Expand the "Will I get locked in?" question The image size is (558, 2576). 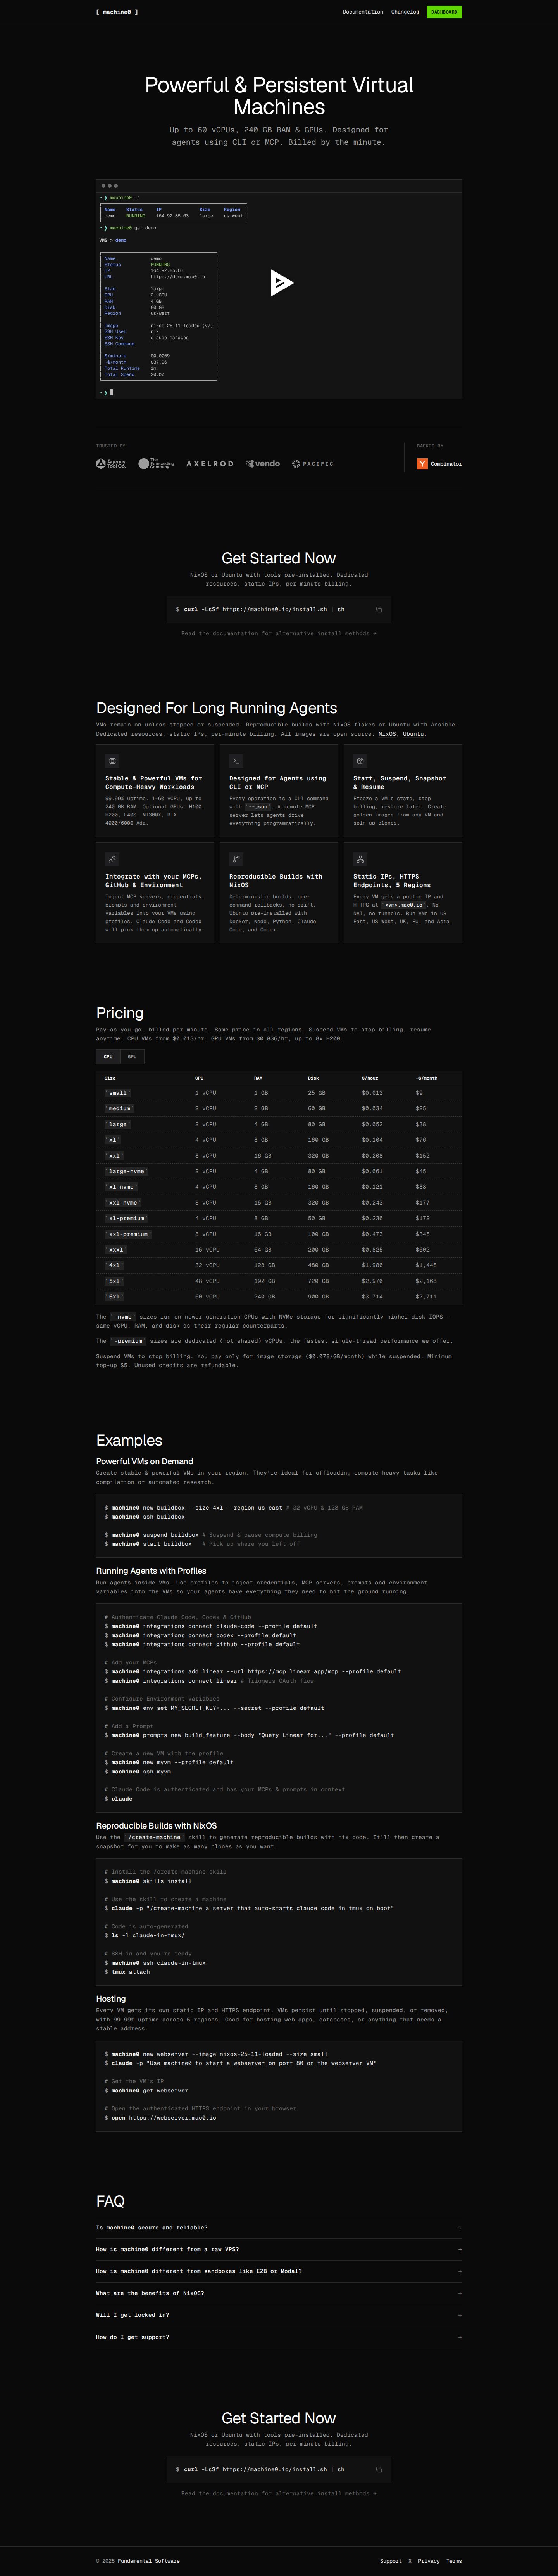[279, 2315]
